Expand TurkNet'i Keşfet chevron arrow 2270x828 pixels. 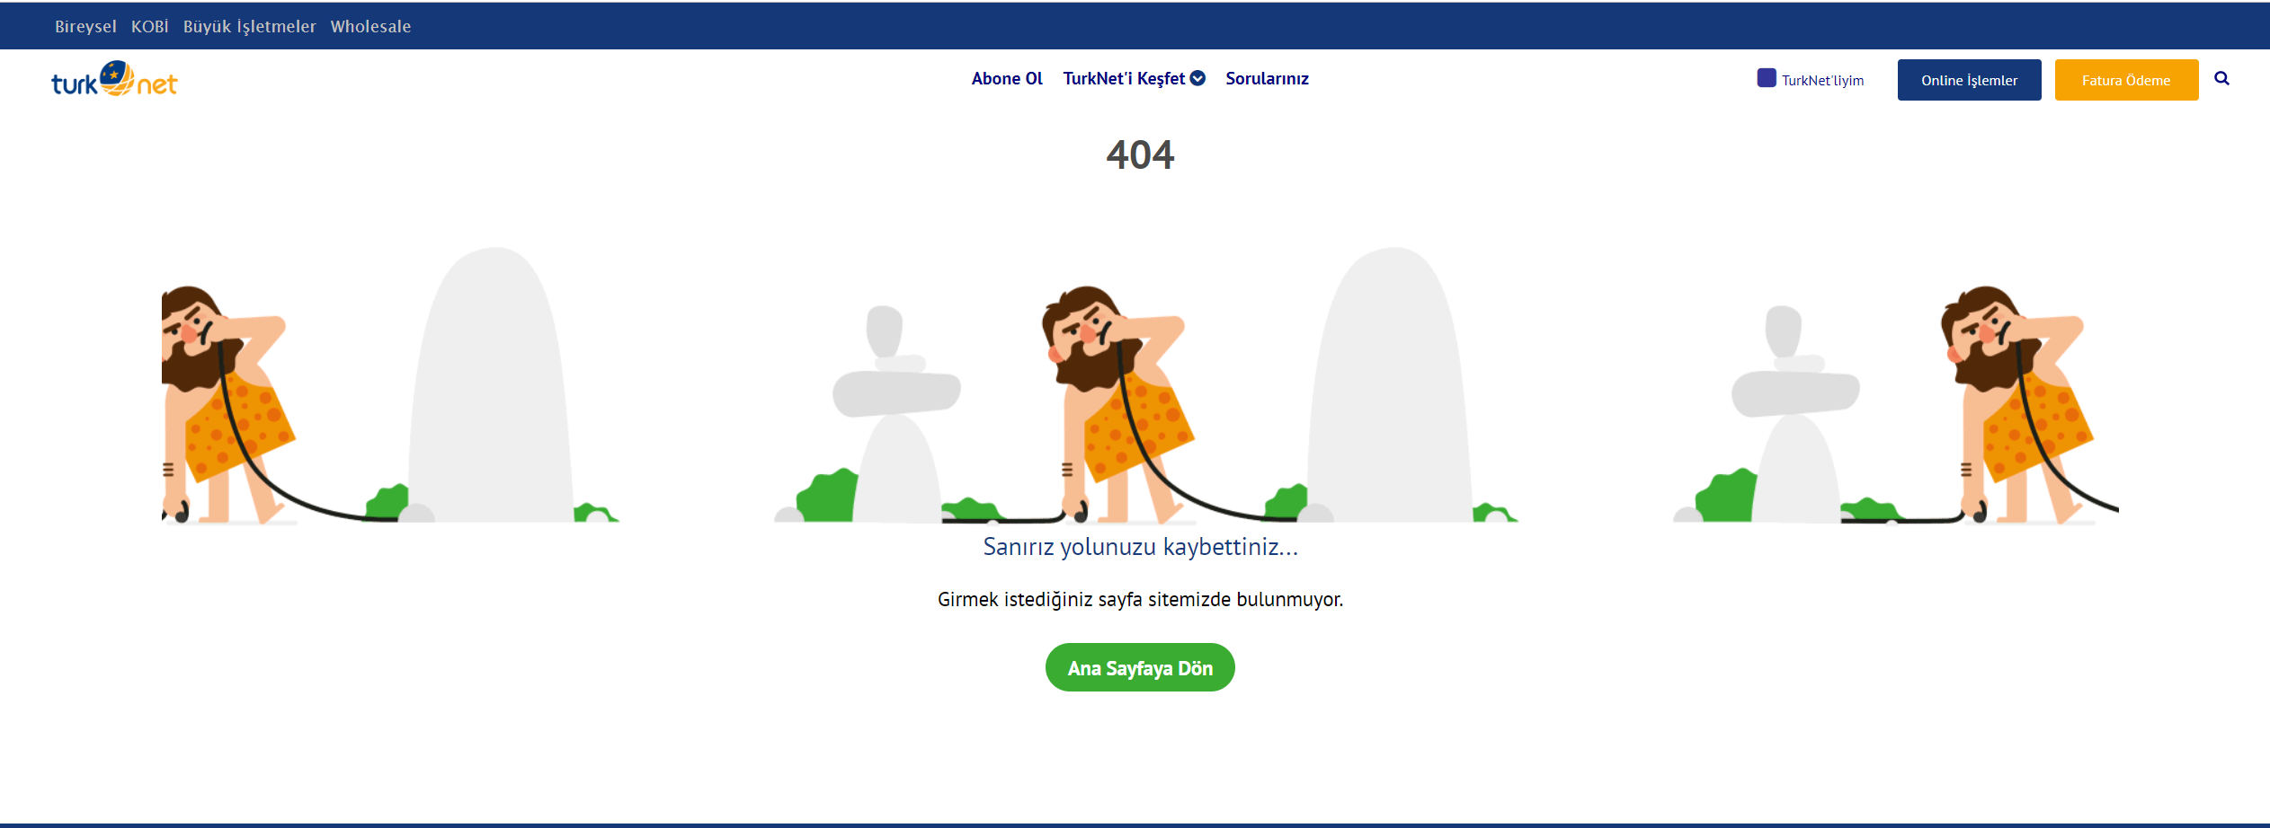click(1197, 79)
